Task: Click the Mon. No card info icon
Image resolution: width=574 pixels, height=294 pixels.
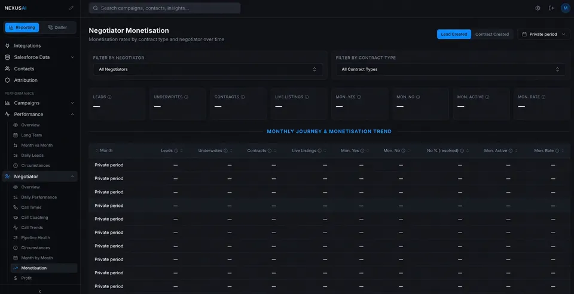Action: (418, 97)
